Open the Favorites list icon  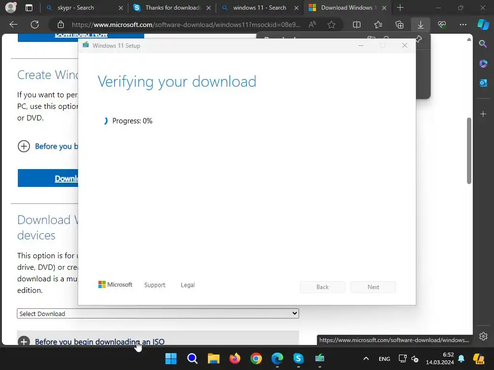pos(378,25)
